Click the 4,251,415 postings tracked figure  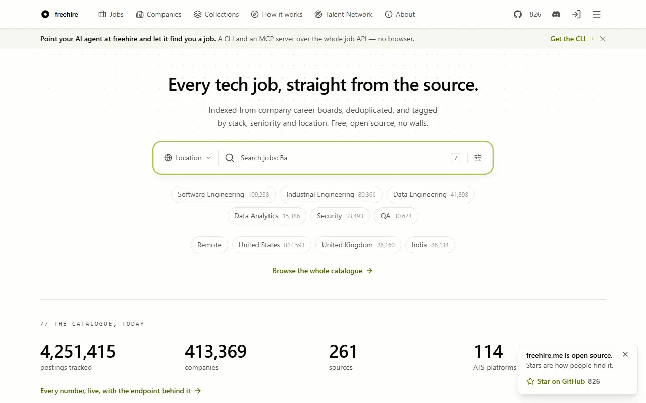[78, 351]
